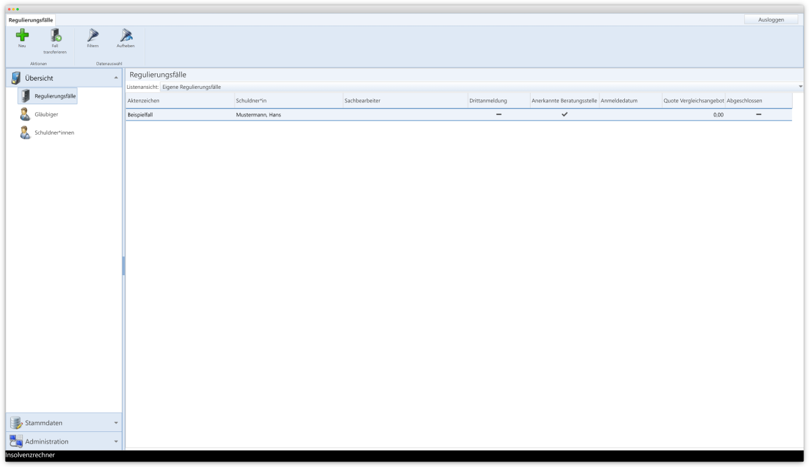The image size is (809, 467).
Task: Click the Fall transferieren icon
Action: tap(55, 36)
